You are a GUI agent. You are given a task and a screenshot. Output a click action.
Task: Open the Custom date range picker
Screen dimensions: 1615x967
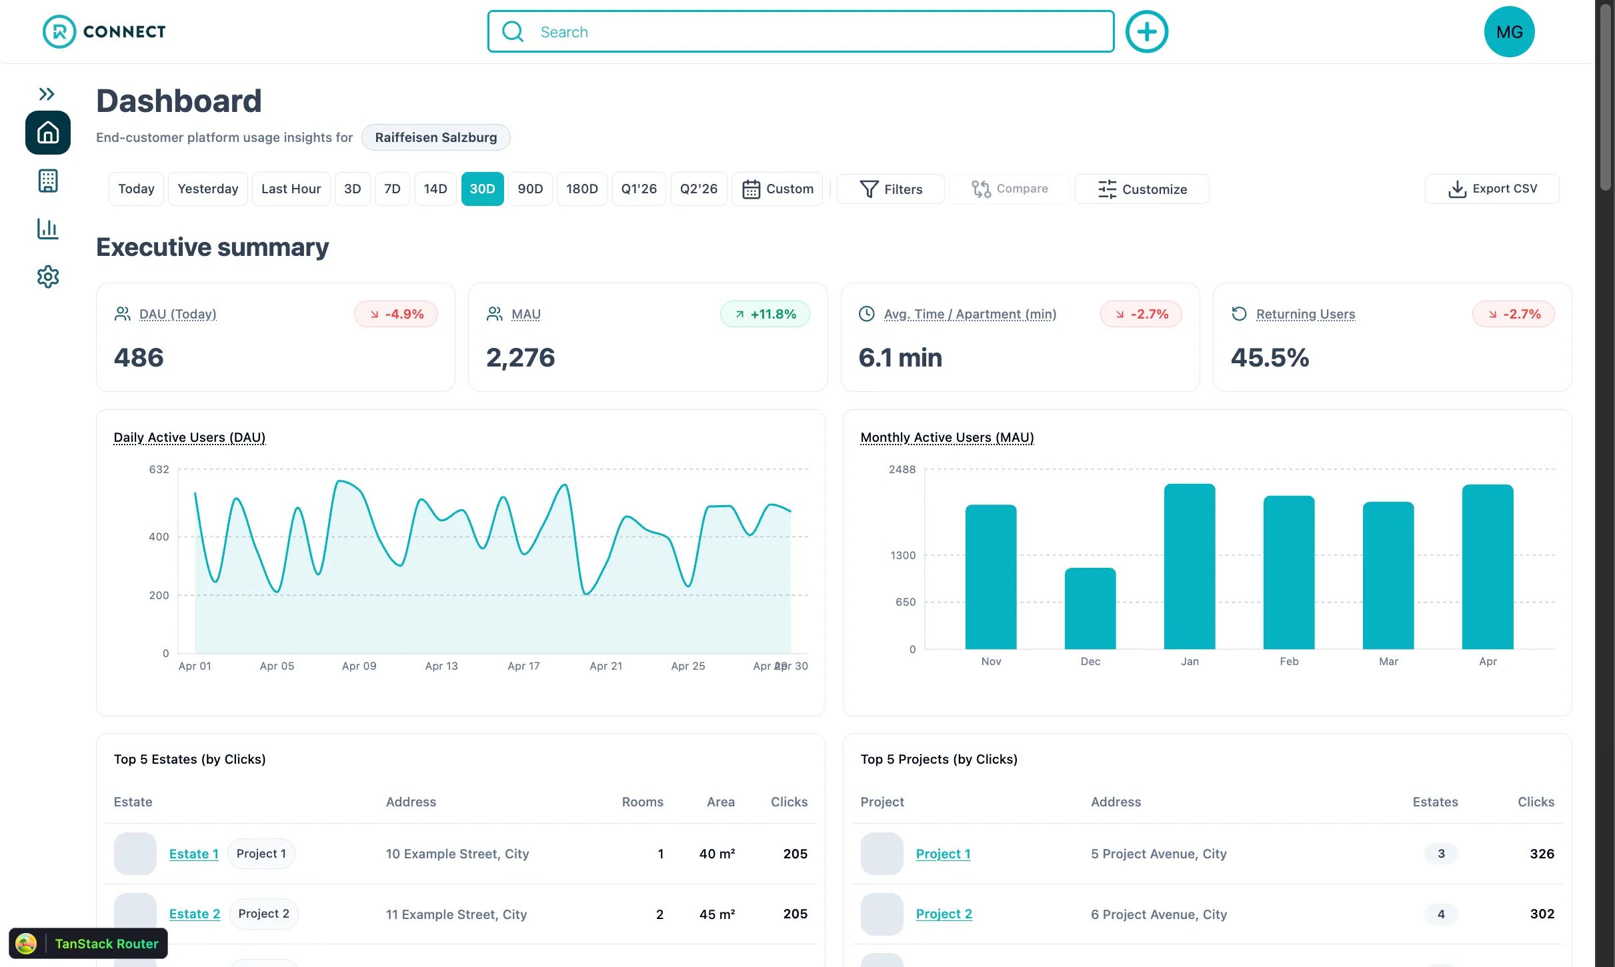click(x=777, y=189)
